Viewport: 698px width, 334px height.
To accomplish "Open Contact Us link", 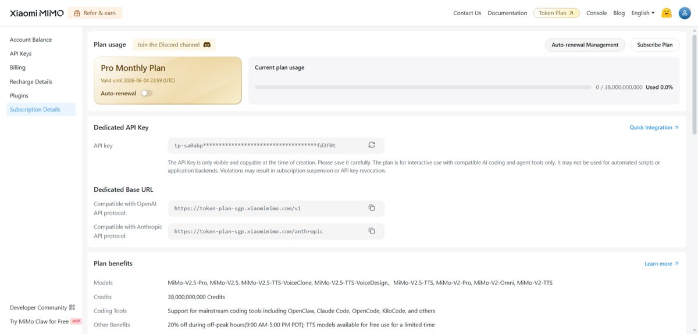I will [x=467, y=13].
